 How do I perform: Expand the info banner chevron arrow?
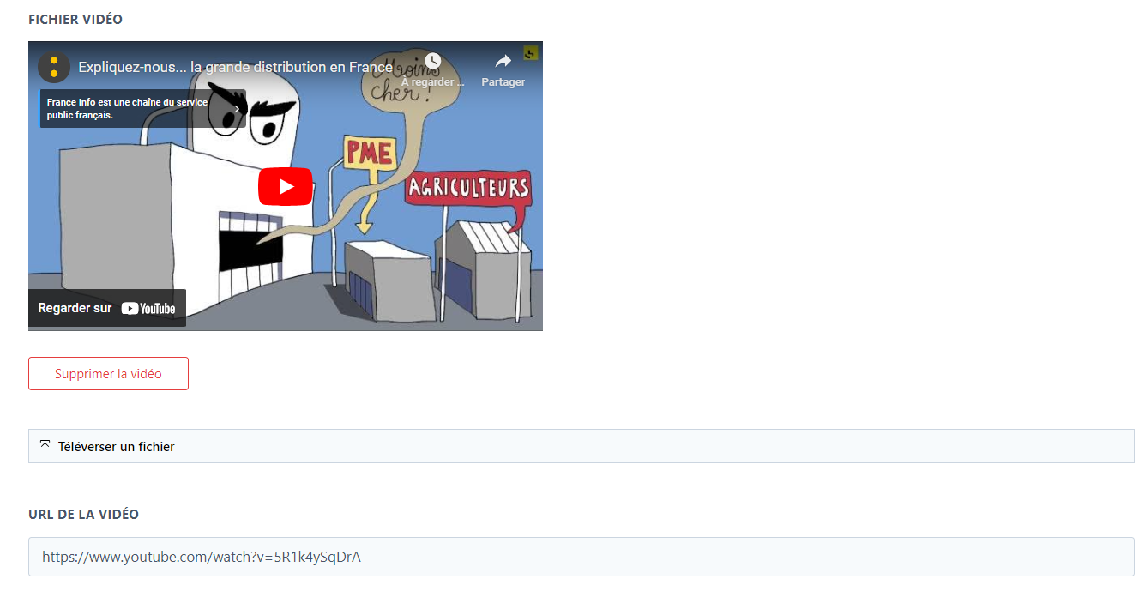tap(238, 108)
